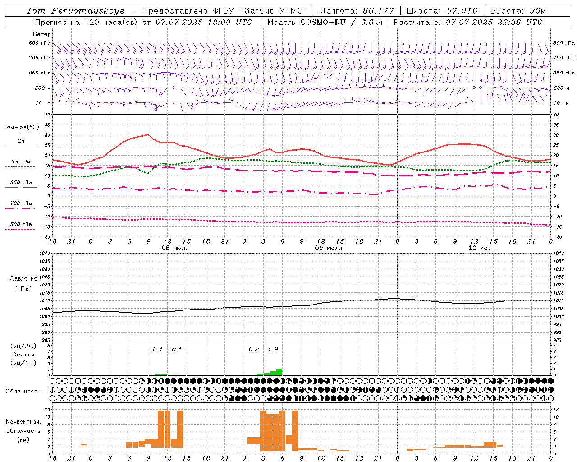The image size is (577, 462).
Task: Select the 'Широта: 57.016' value
Action: pos(442,11)
